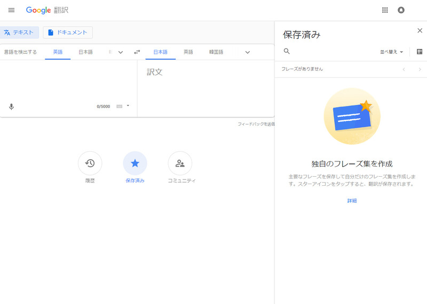
Task: Click the フレーズがありません message
Action: coord(302,69)
